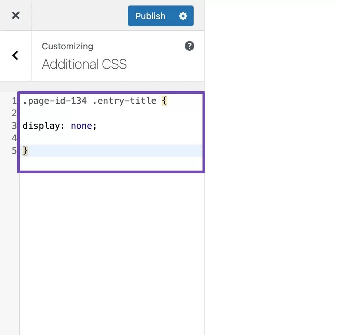This screenshot has width=340, height=335.
Task: Open the help question mark icon
Action: point(189,46)
